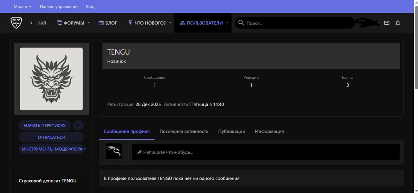Open the Модер. dropdown menu

point(22,7)
